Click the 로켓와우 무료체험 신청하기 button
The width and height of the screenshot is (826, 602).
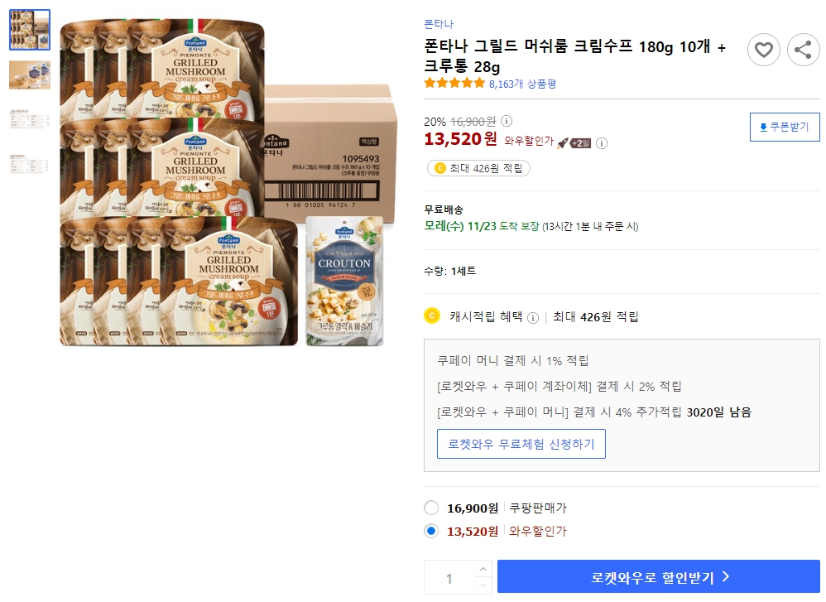(x=521, y=444)
